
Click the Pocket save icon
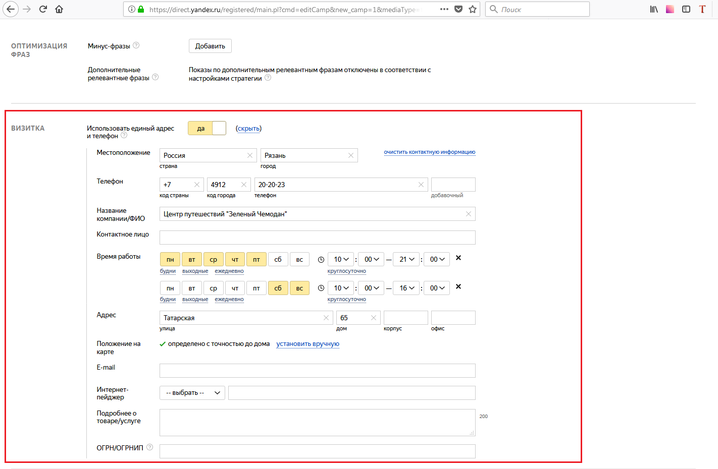click(458, 9)
